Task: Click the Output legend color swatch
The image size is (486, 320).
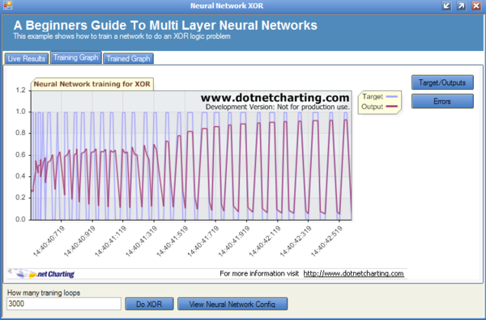Action: 392,107
